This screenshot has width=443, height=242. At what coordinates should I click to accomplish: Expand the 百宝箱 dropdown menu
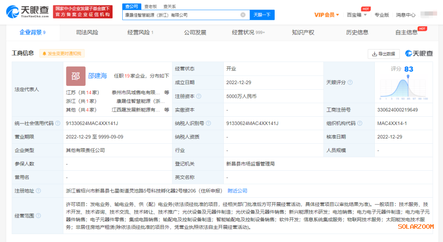tap(356, 15)
